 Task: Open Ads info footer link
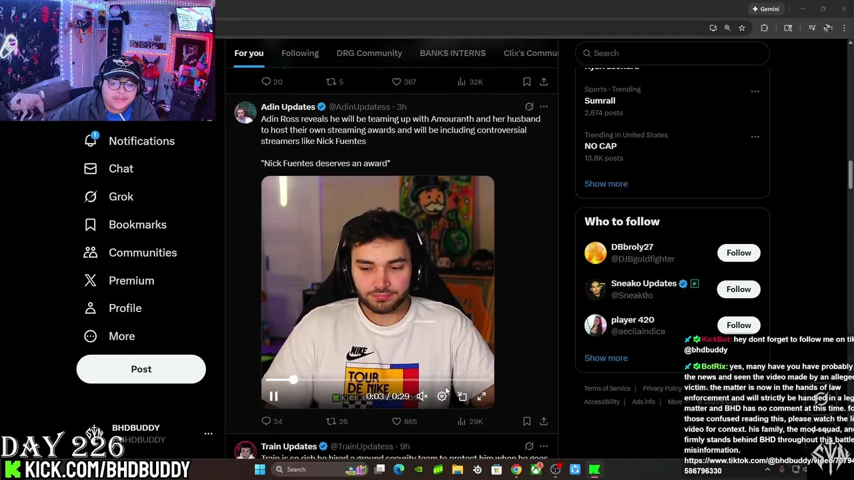pos(644,402)
